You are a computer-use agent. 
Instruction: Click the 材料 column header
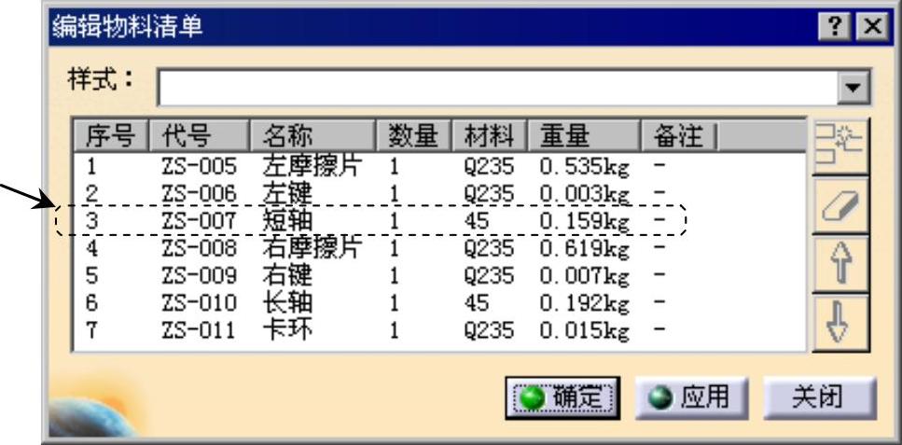(490, 136)
